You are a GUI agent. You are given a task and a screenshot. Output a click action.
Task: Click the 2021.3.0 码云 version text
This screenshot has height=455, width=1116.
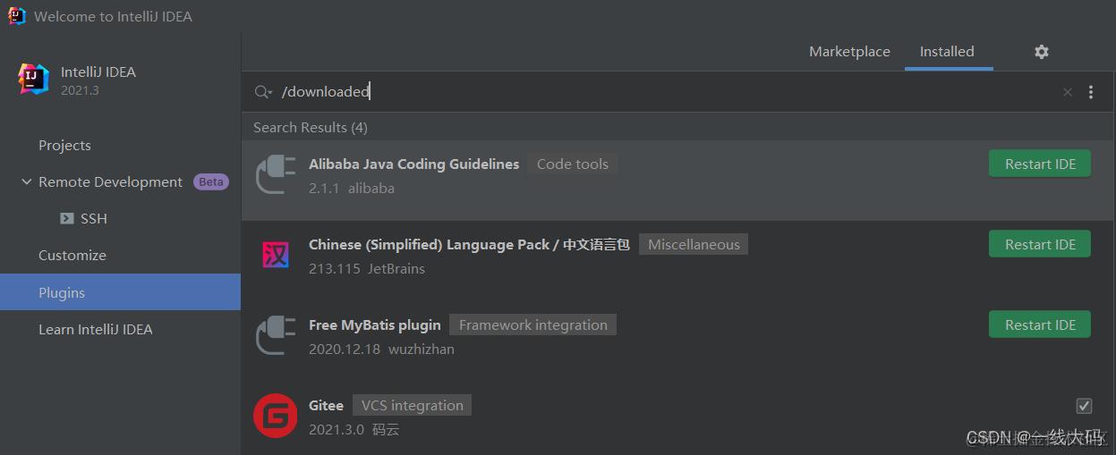tap(354, 430)
